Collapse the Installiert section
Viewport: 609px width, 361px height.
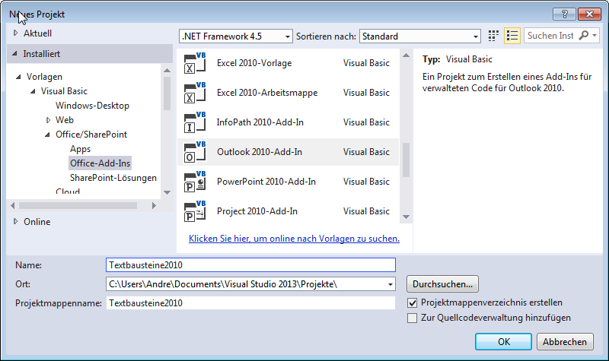[14, 53]
